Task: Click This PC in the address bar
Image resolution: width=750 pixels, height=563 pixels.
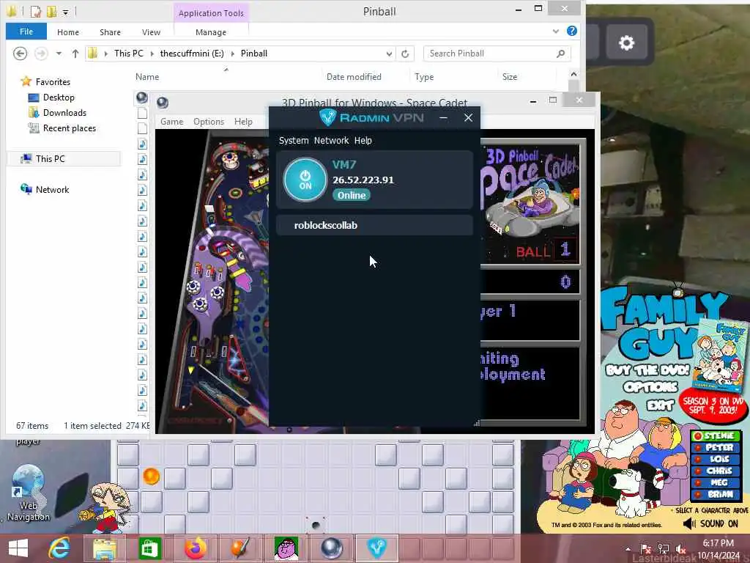Action: 129,53
